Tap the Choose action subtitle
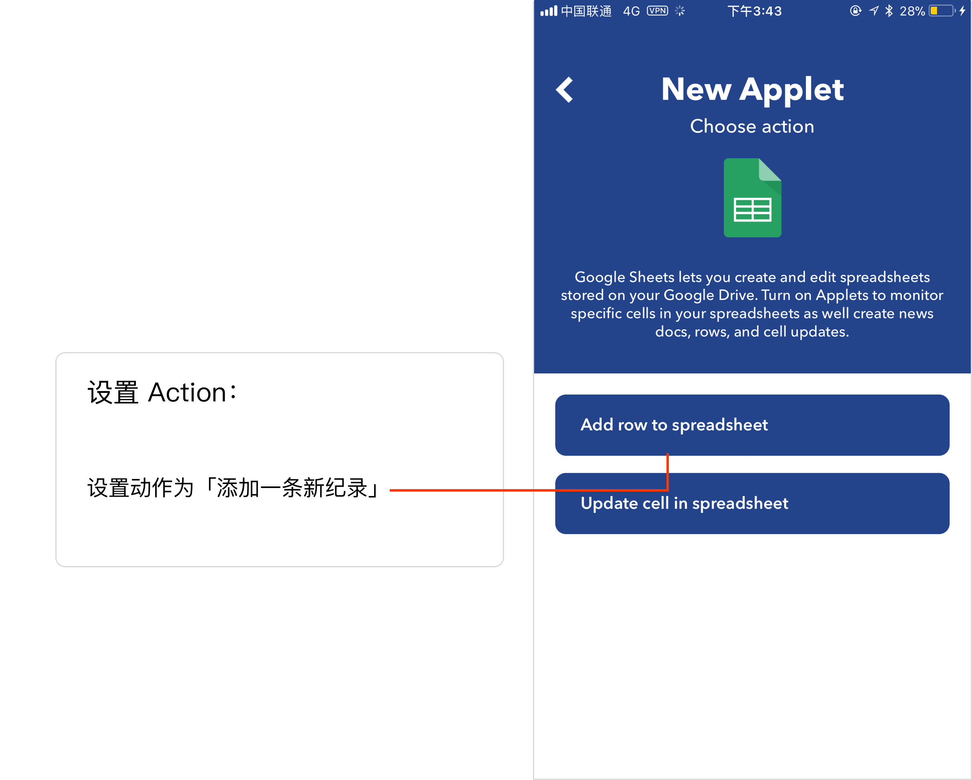The image size is (972, 780). 752,127
